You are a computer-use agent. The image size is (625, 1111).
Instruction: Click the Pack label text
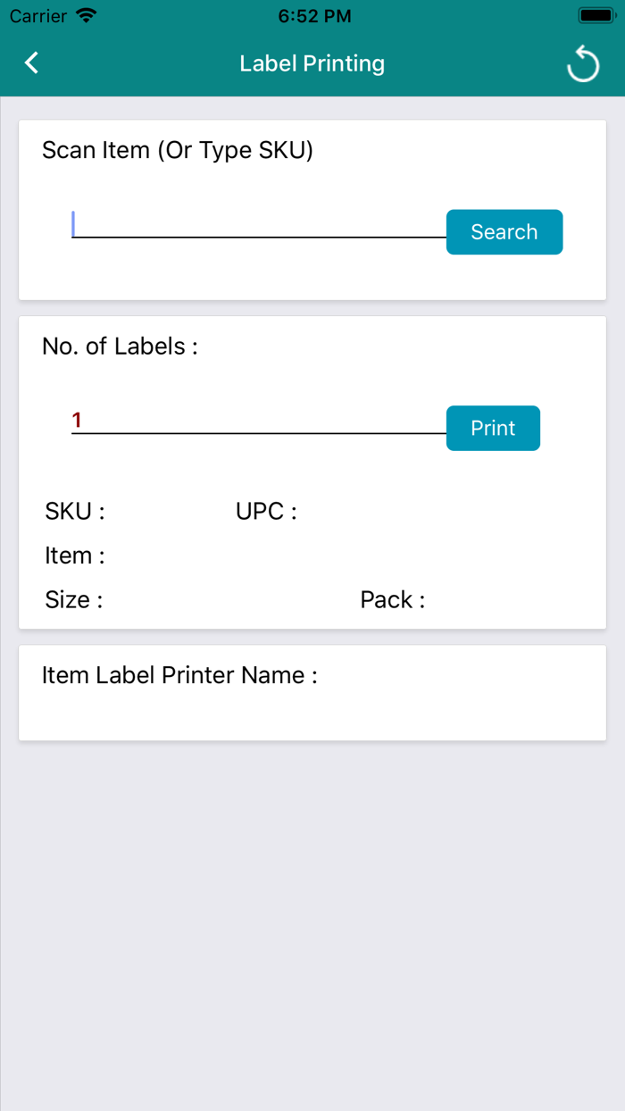(x=392, y=599)
